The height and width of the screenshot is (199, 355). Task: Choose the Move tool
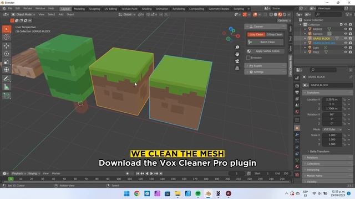(x=7, y=46)
